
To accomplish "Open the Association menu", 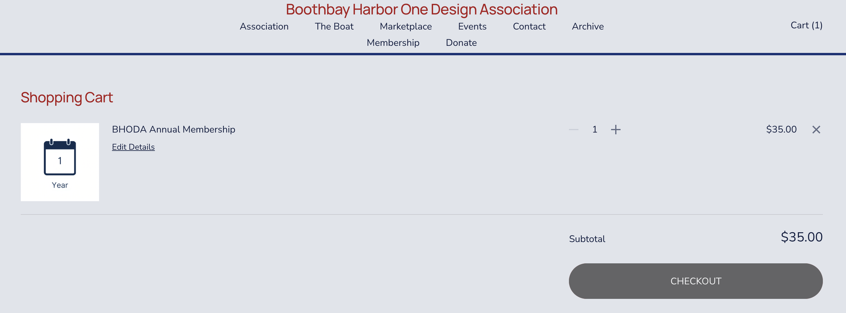I will 264,26.
